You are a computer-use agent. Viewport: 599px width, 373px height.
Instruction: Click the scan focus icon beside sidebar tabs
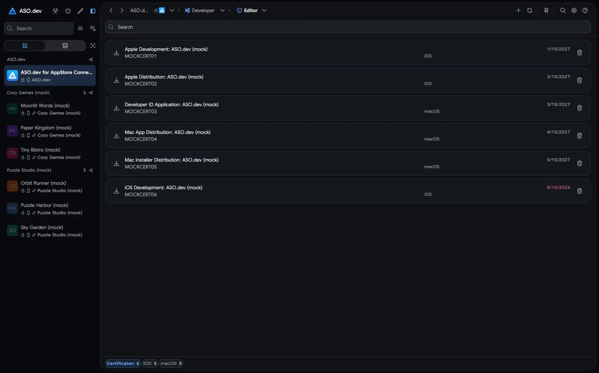point(93,46)
